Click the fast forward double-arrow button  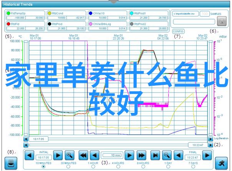click(x=141, y=155)
